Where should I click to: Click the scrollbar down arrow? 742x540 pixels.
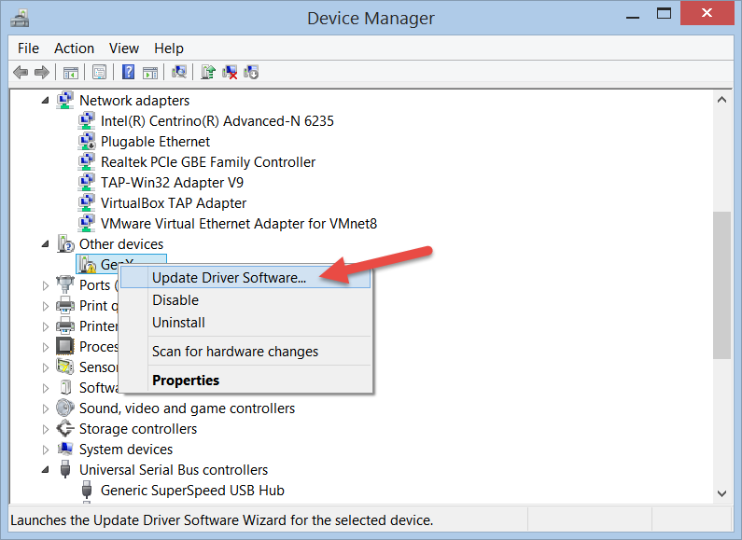721,493
